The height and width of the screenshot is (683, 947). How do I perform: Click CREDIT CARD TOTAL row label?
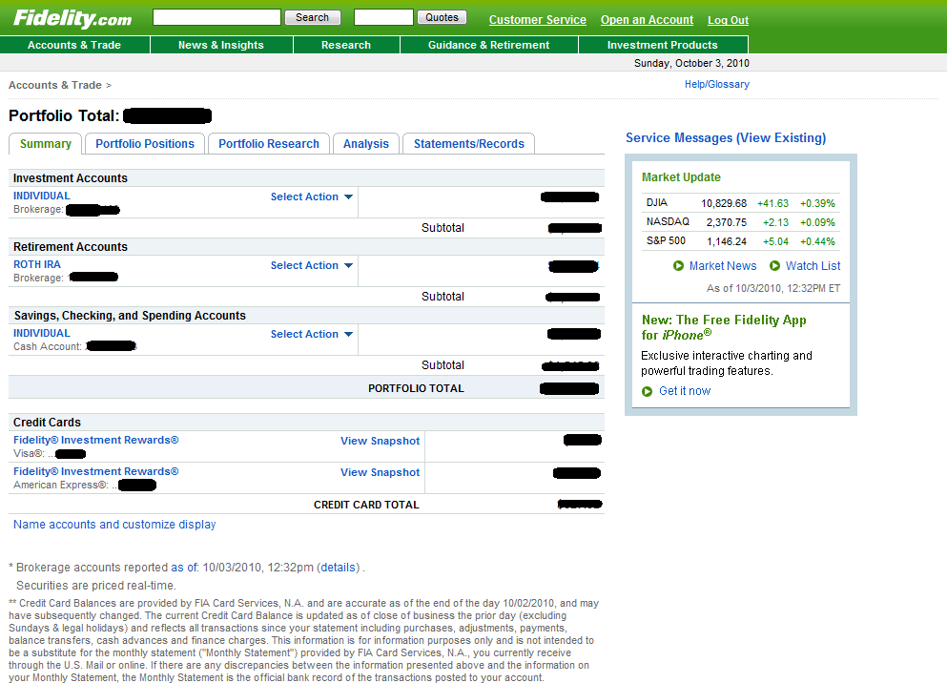click(x=366, y=505)
